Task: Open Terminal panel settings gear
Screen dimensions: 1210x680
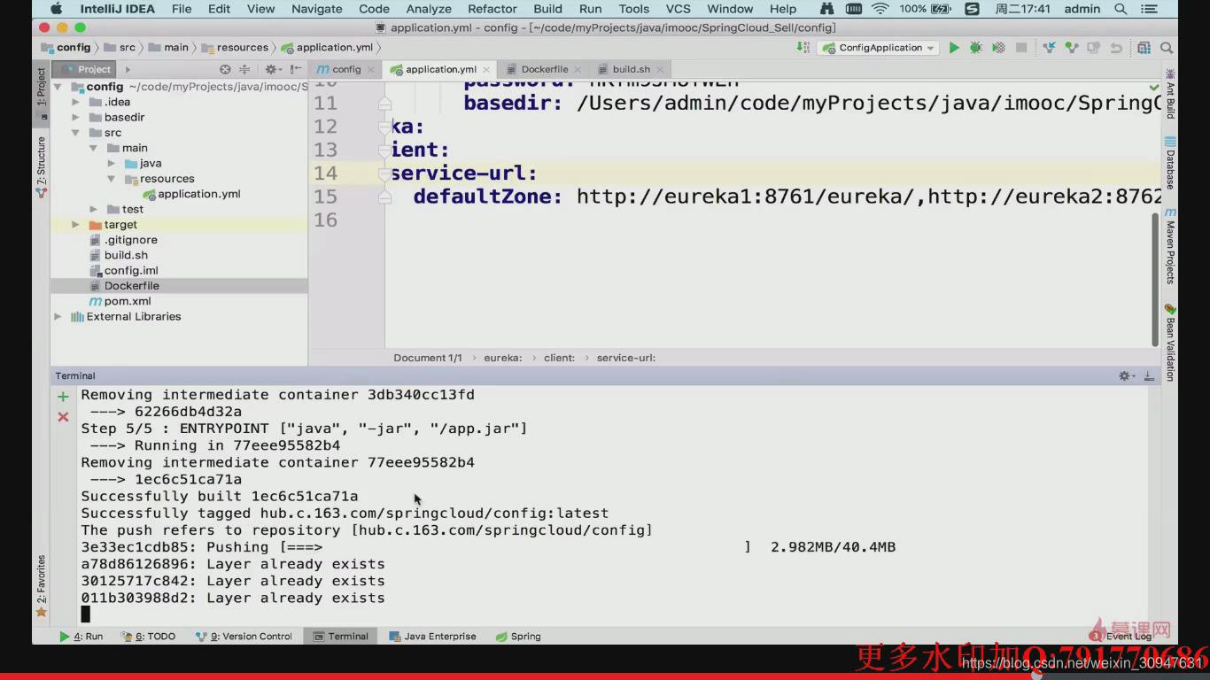Action: (x=1126, y=376)
